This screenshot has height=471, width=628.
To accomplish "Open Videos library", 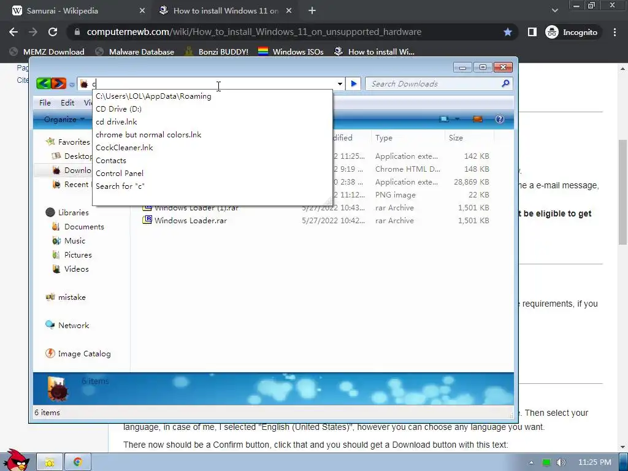I will point(71,269).
